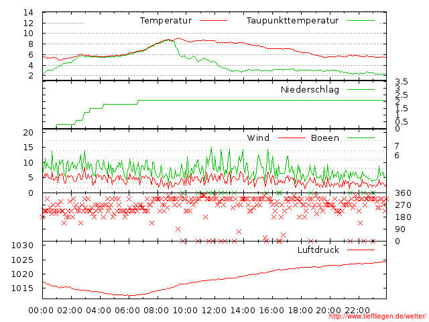Click the red Luftdruck legend line

tap(361, 250)
